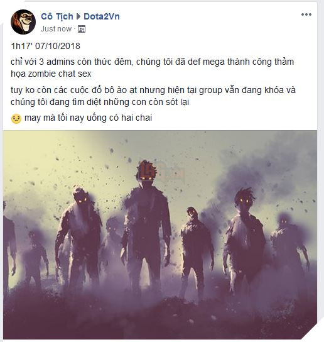
Task: Open the zombie artwork attached to the post
Action: point(160,234)
